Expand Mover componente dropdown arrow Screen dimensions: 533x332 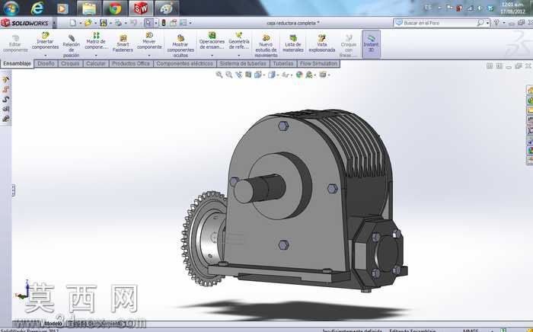click(x=149, y=56)
